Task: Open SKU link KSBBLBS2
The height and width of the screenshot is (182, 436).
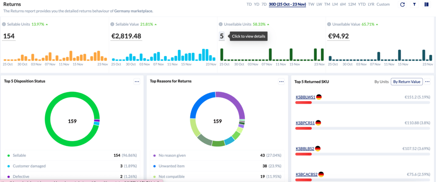Action: (305, 149)
